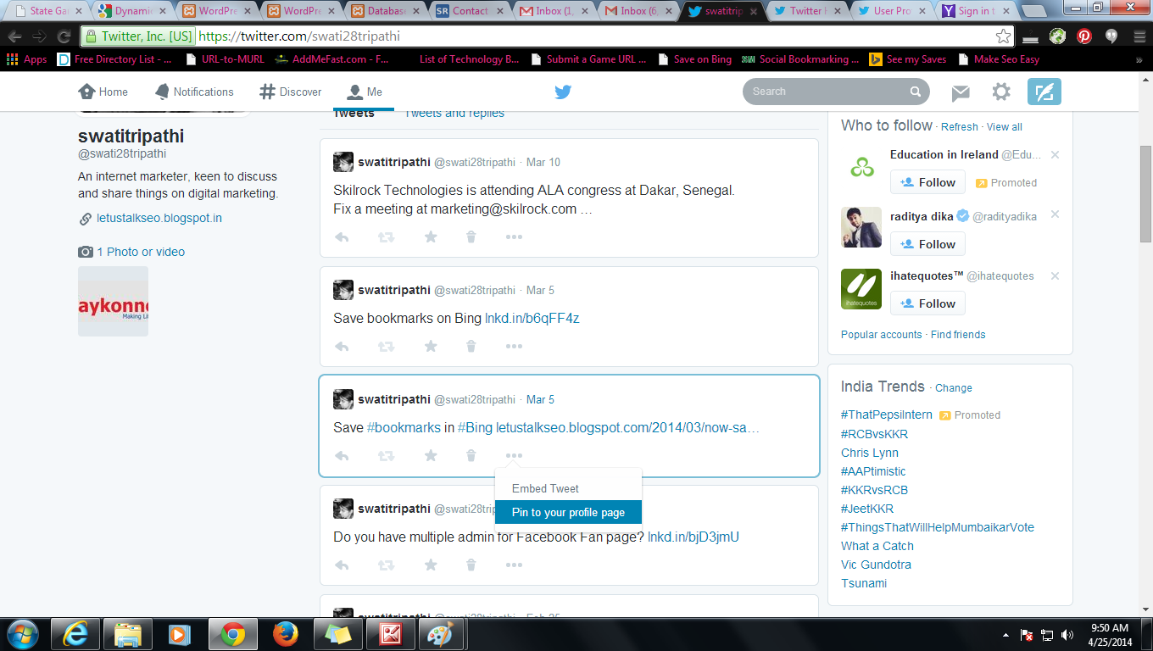Click the Pinterest extension icon

point(1084,36)
